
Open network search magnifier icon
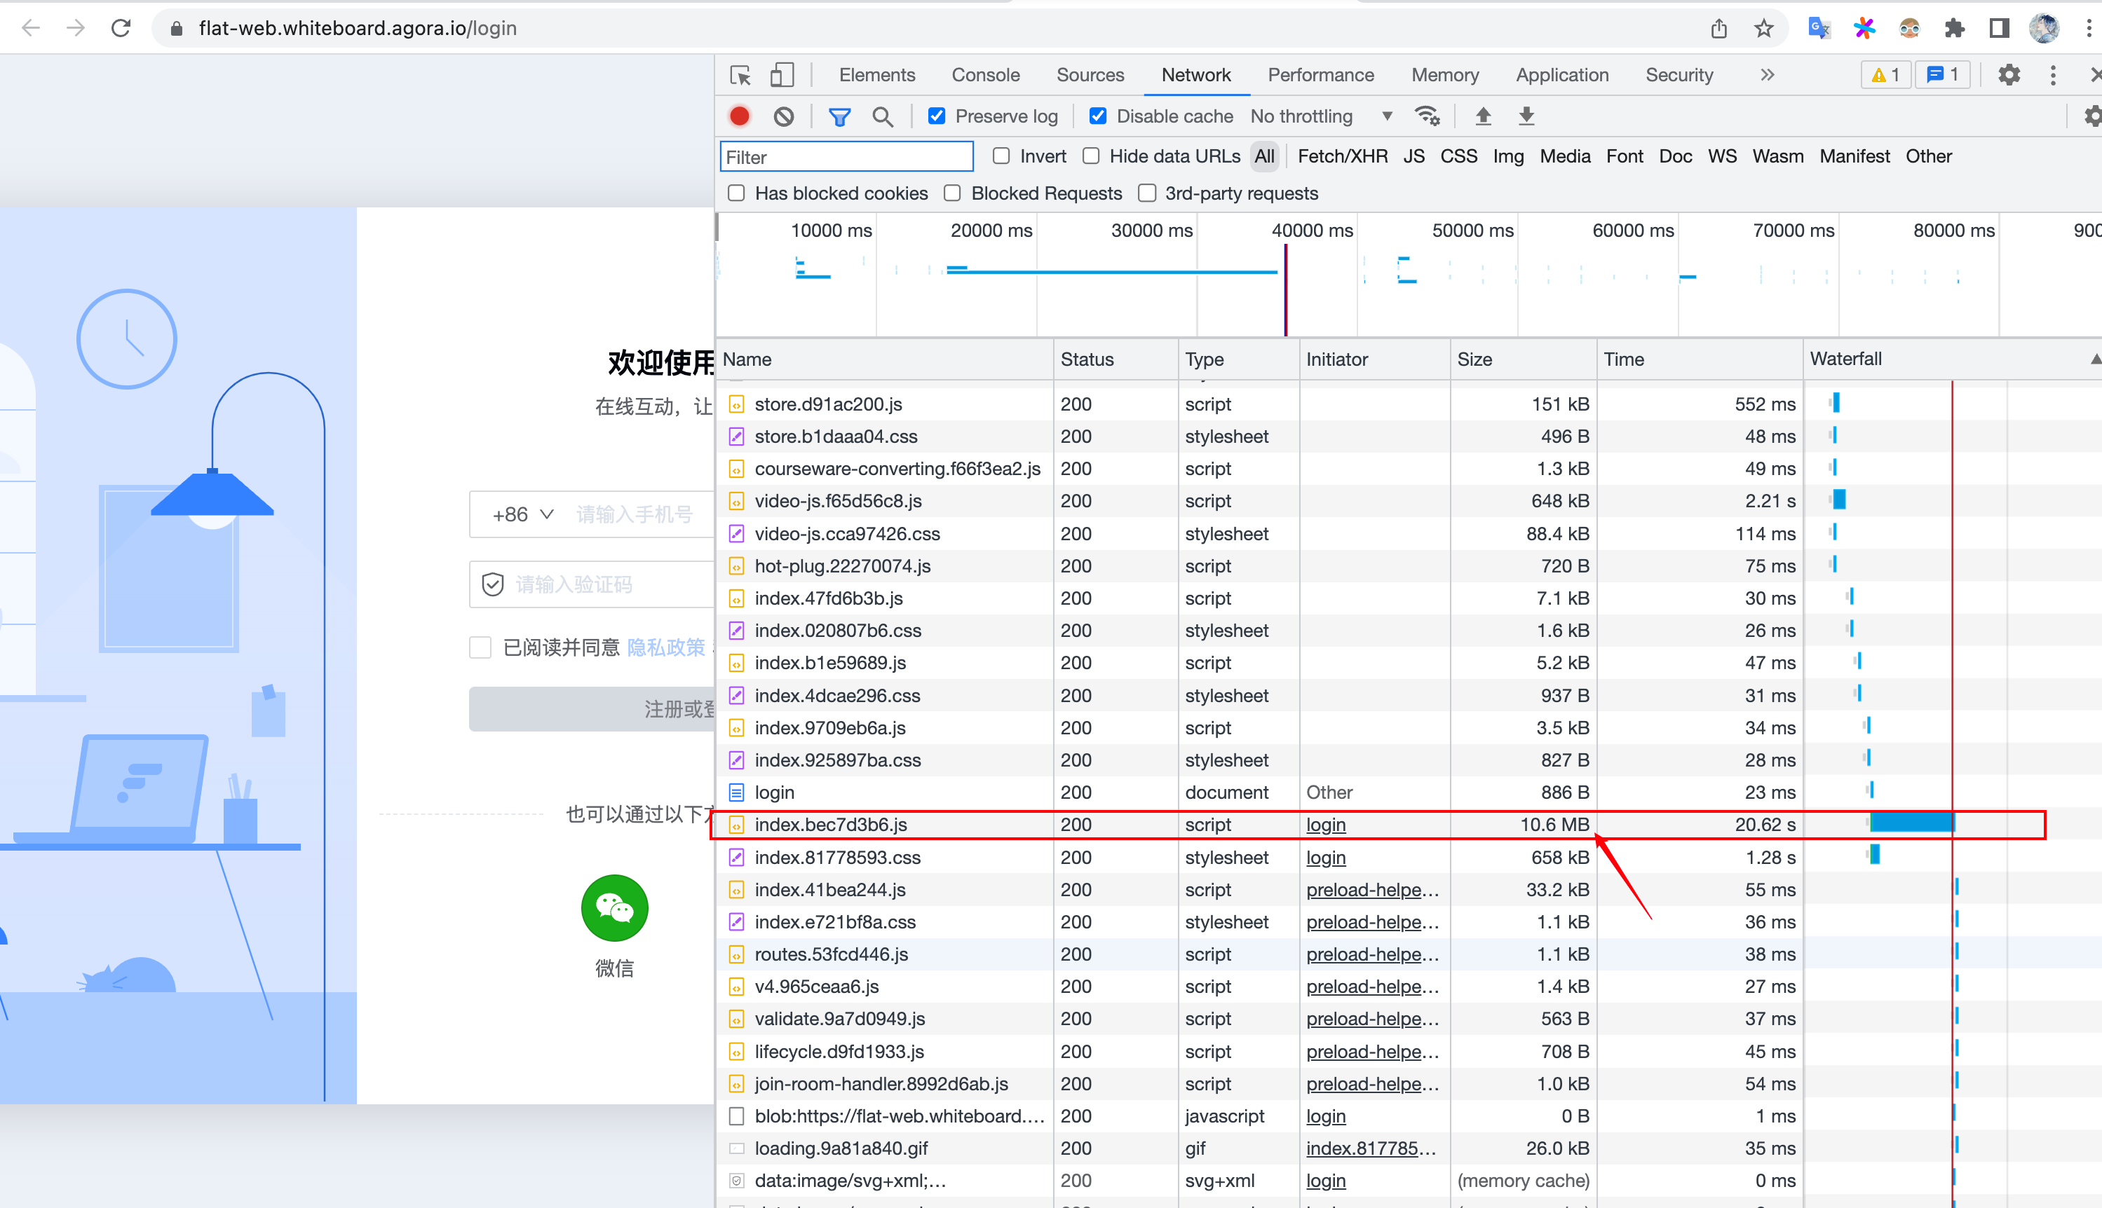click(x=883, y=116)
